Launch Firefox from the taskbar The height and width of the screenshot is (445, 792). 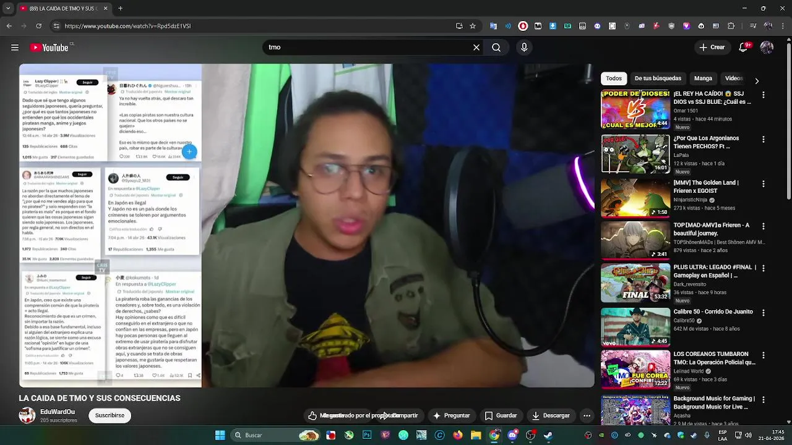[458, 435]
